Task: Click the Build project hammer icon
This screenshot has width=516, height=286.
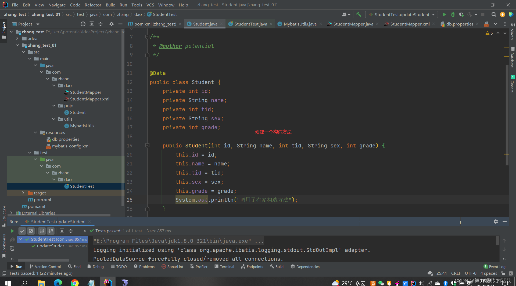Action: [359, 15]
